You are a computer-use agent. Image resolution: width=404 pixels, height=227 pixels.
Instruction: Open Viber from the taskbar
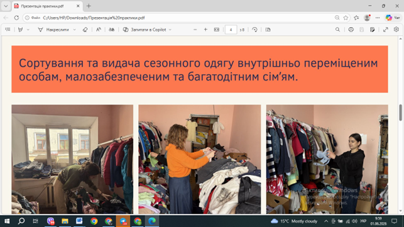click(x=50, y=221)
